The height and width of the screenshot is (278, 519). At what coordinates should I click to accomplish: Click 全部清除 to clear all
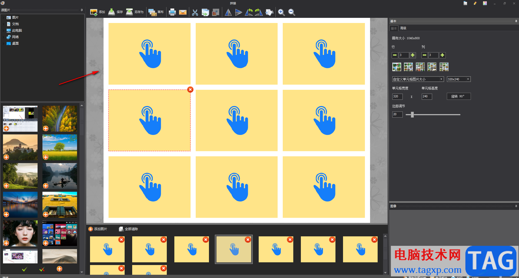coord(128,229)
